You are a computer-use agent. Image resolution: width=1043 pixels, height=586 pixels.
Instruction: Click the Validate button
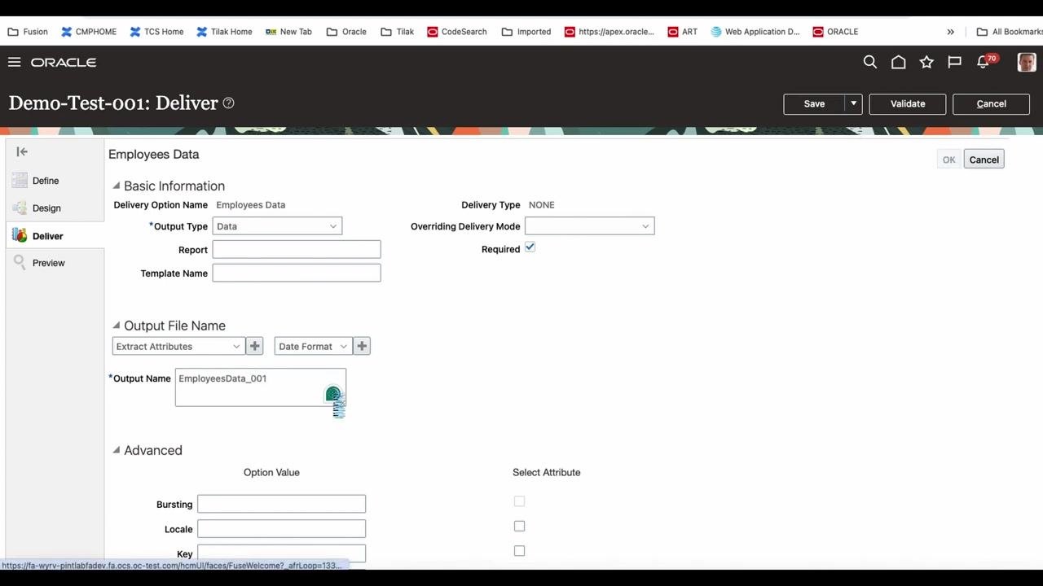(908, 103)
